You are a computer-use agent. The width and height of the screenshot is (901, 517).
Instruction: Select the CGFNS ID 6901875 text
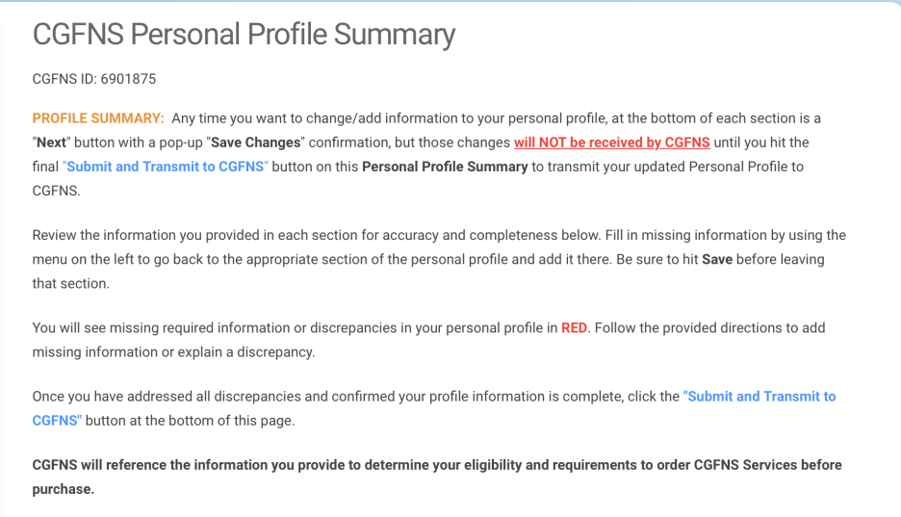click(94, 79)
